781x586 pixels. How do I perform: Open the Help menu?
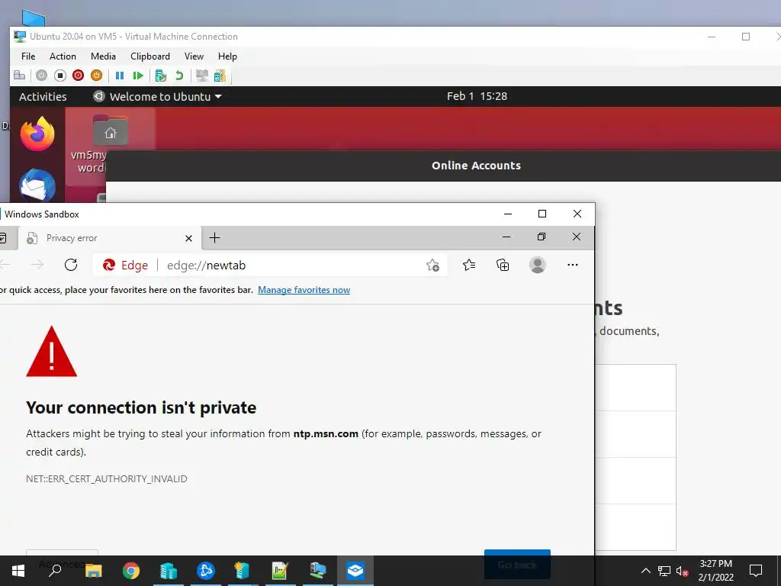[x=227, y=56]
